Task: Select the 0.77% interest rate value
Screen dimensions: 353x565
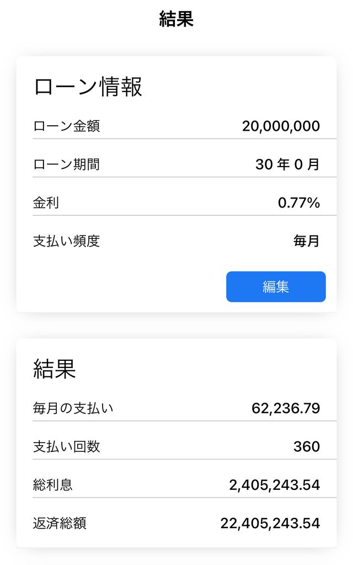Action: [x=298, y=202]
